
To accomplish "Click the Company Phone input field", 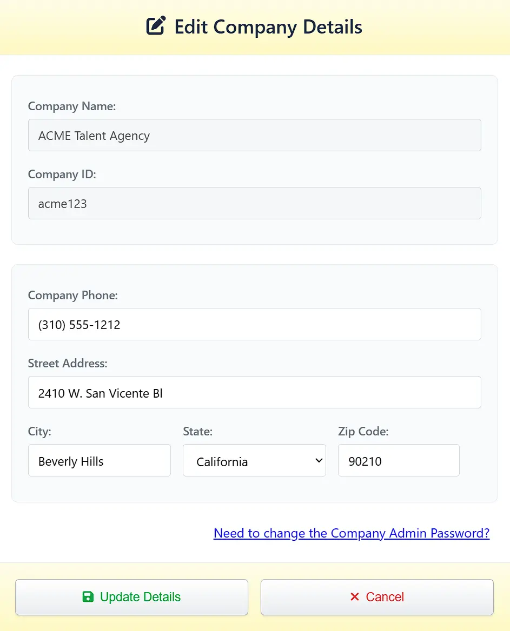I will click(254, 324).
